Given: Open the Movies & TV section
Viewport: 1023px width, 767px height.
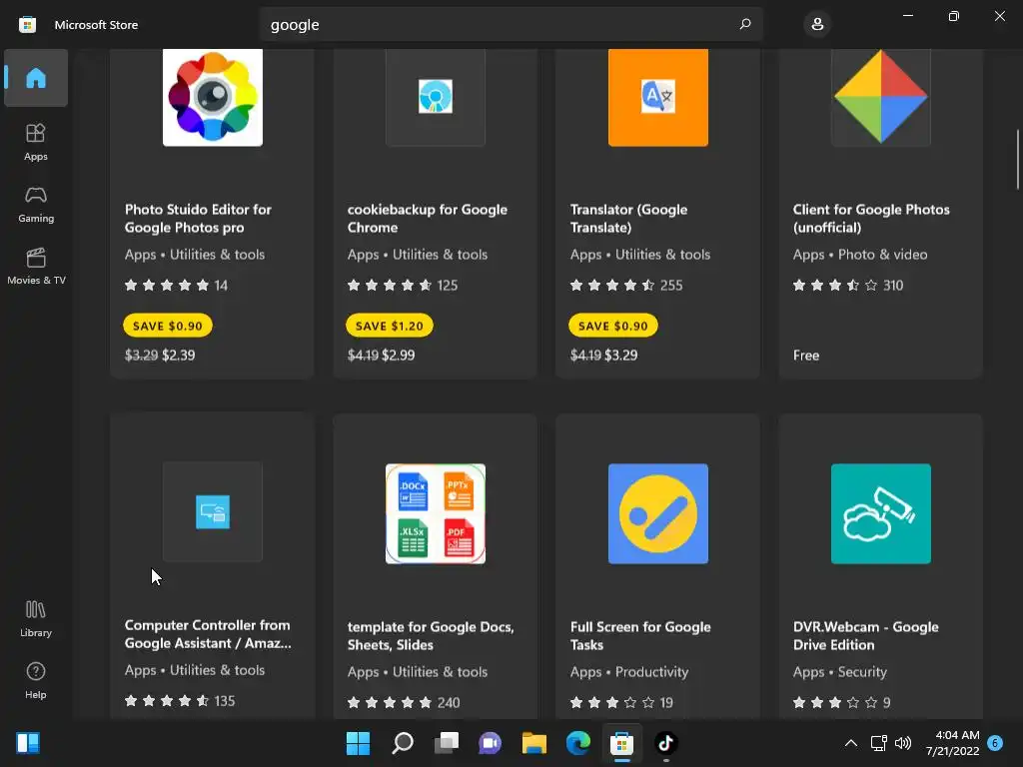Looking at the screenshot, I should click(36, 266).
